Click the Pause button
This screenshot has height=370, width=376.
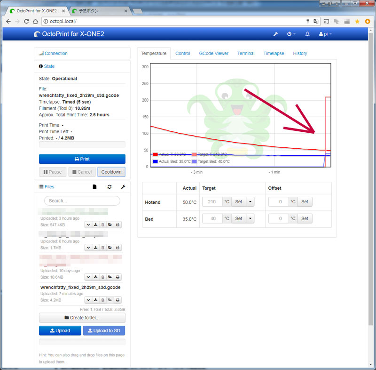[53, 172]
